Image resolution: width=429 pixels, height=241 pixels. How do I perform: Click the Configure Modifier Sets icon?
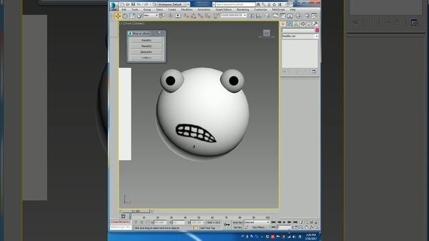pyautogui.click(x=314, y=72)
